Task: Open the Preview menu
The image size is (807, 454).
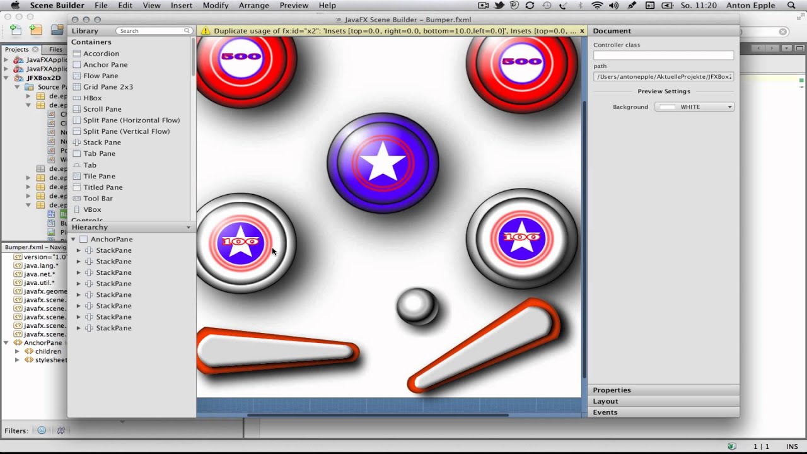Action: click(x=294, y=6)
